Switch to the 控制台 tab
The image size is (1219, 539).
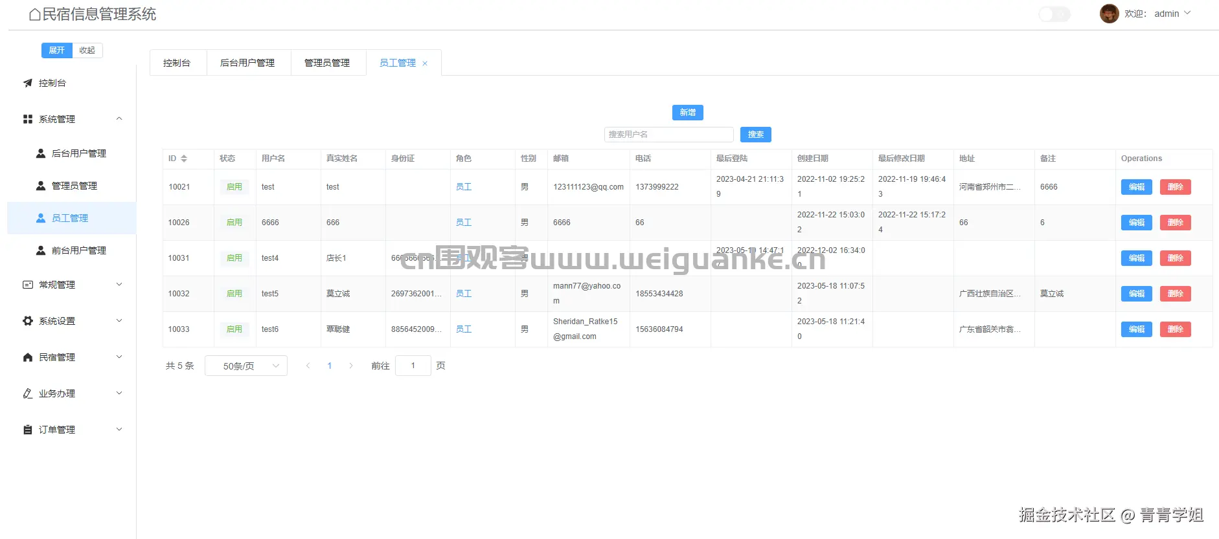click(177, 63)
